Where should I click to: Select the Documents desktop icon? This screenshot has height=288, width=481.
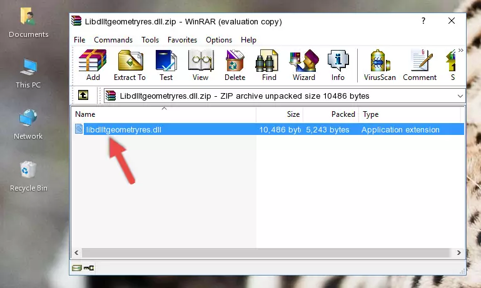29,22
